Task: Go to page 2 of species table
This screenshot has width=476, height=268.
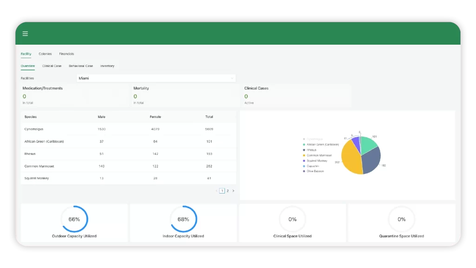Action: (227, 191)
